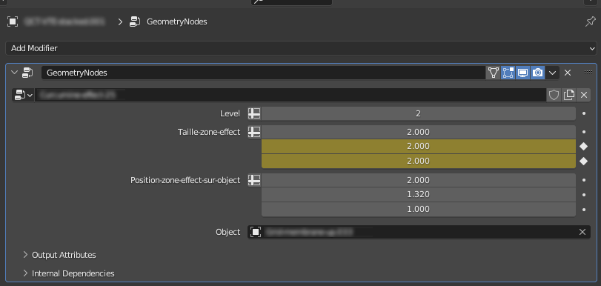601x286 pixels.
Task: Toggle fake user shield for node group
Action: (554, 95)
